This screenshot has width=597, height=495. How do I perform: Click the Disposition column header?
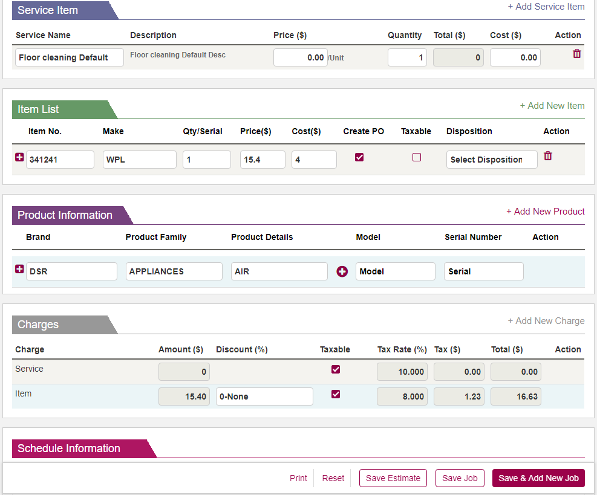469,131
